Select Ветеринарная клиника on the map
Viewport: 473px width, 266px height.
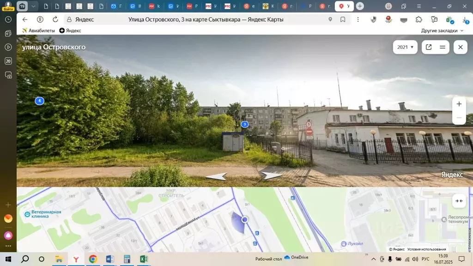[43, 214]
